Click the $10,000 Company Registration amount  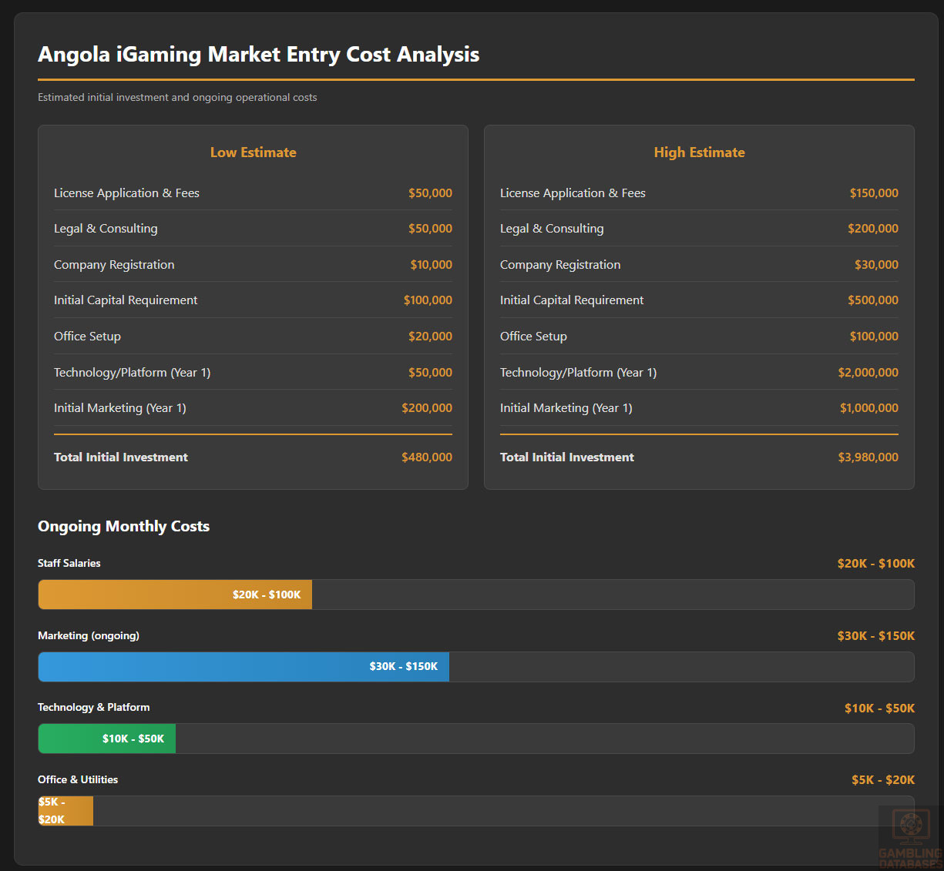click(x=431, y=265)
